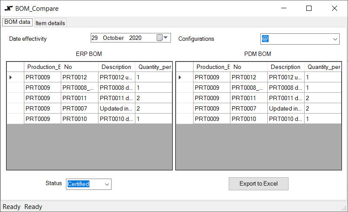Screen dimensions: 348x212
Task: Select the month October in date field
Action: 113,38
